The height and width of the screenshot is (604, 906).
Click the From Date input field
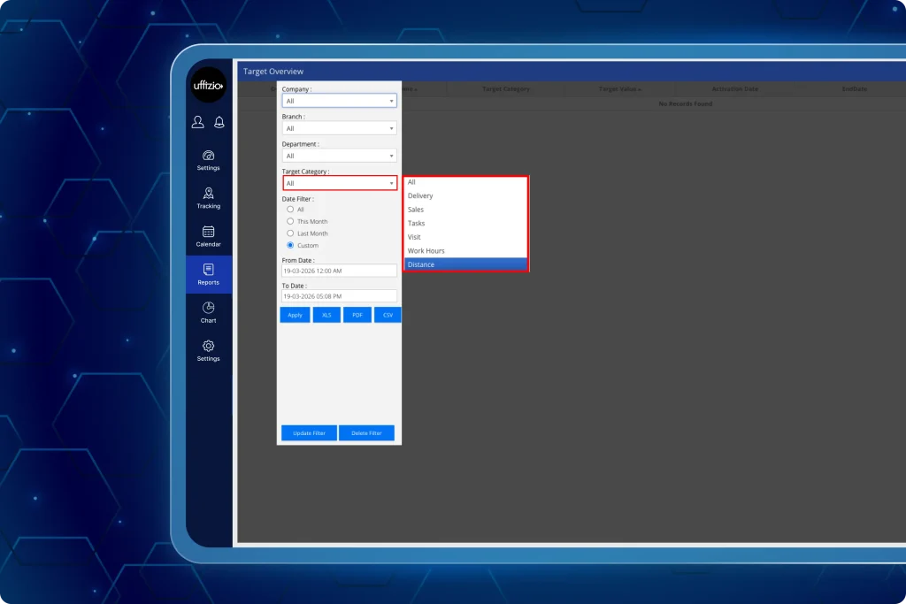click(x=339, y=270)
